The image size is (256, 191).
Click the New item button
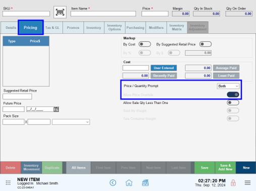point(246,168)
